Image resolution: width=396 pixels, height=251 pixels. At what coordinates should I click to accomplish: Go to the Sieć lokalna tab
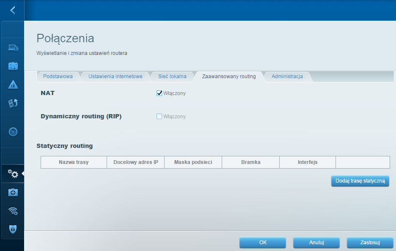[172, 76]
